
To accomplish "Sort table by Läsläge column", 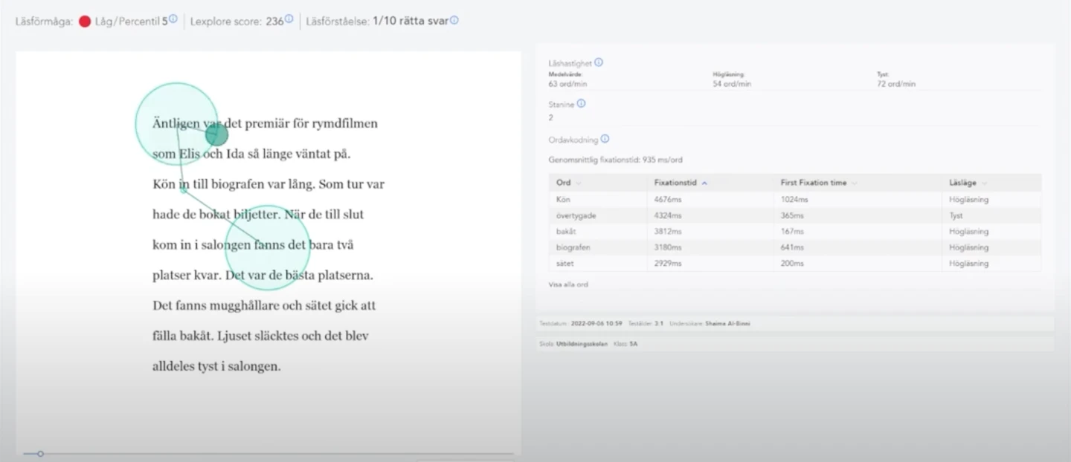I will coord(968,183).
